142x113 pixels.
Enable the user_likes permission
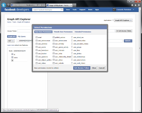tap(72, 50)
